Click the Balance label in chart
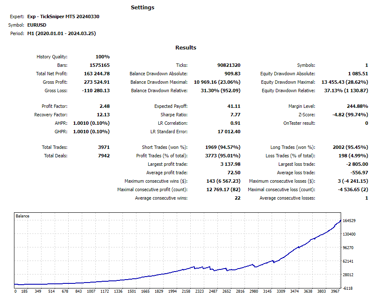Image resolution: width=375 pixels, height=302 pixels. tap(22, 216)
